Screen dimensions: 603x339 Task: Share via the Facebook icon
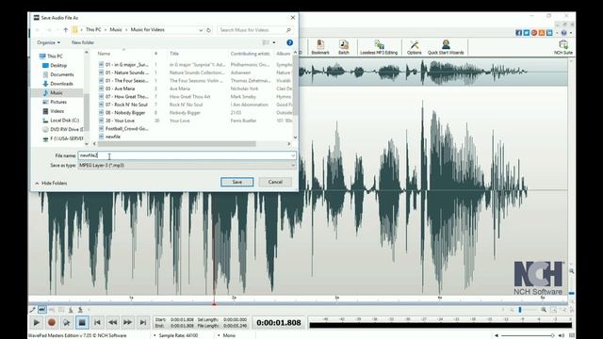coord(519,33)
